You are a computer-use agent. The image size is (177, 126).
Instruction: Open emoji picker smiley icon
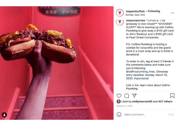tap(119, 114)
